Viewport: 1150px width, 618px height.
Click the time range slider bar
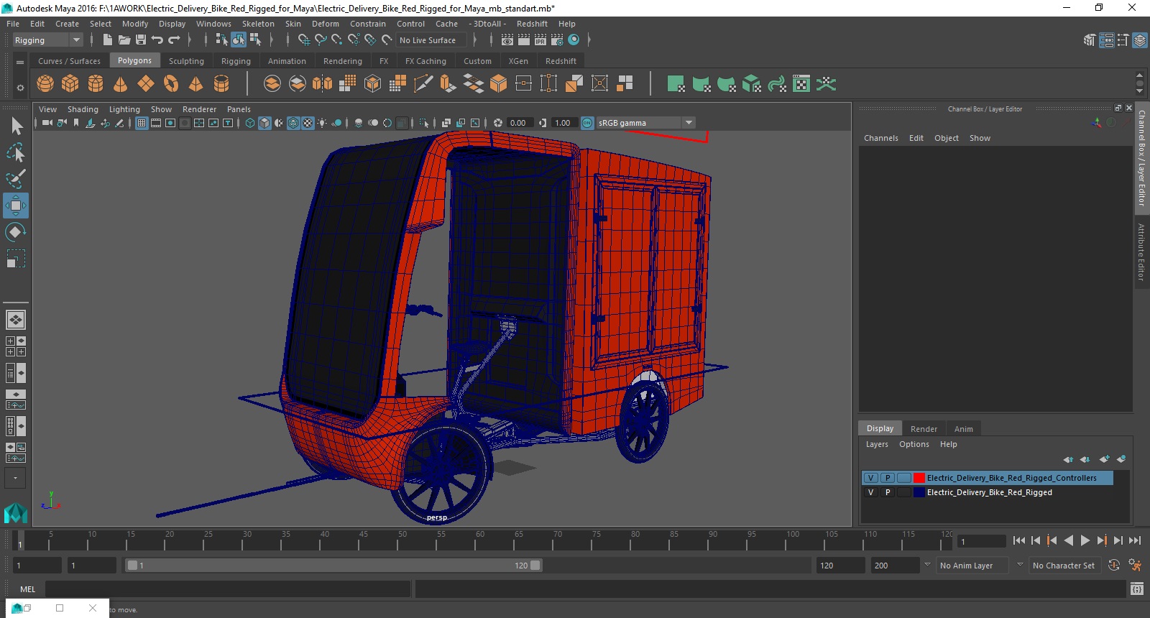pos(334,566)
